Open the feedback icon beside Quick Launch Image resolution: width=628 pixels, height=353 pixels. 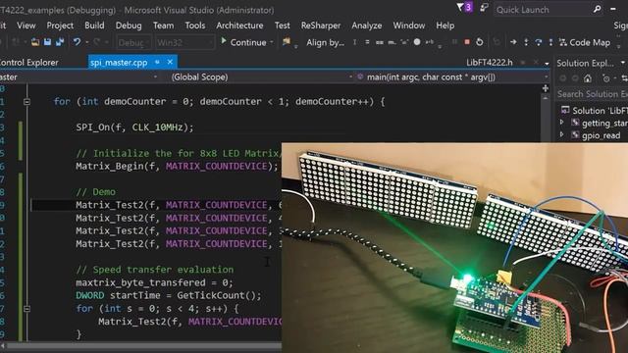484,7
